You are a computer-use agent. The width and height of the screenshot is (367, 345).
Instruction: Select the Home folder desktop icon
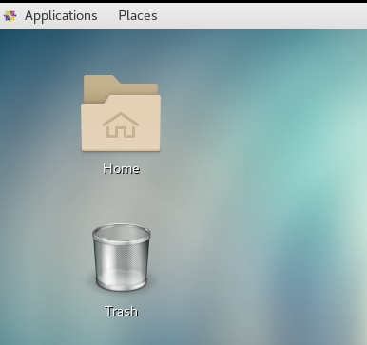click(121, 113)
